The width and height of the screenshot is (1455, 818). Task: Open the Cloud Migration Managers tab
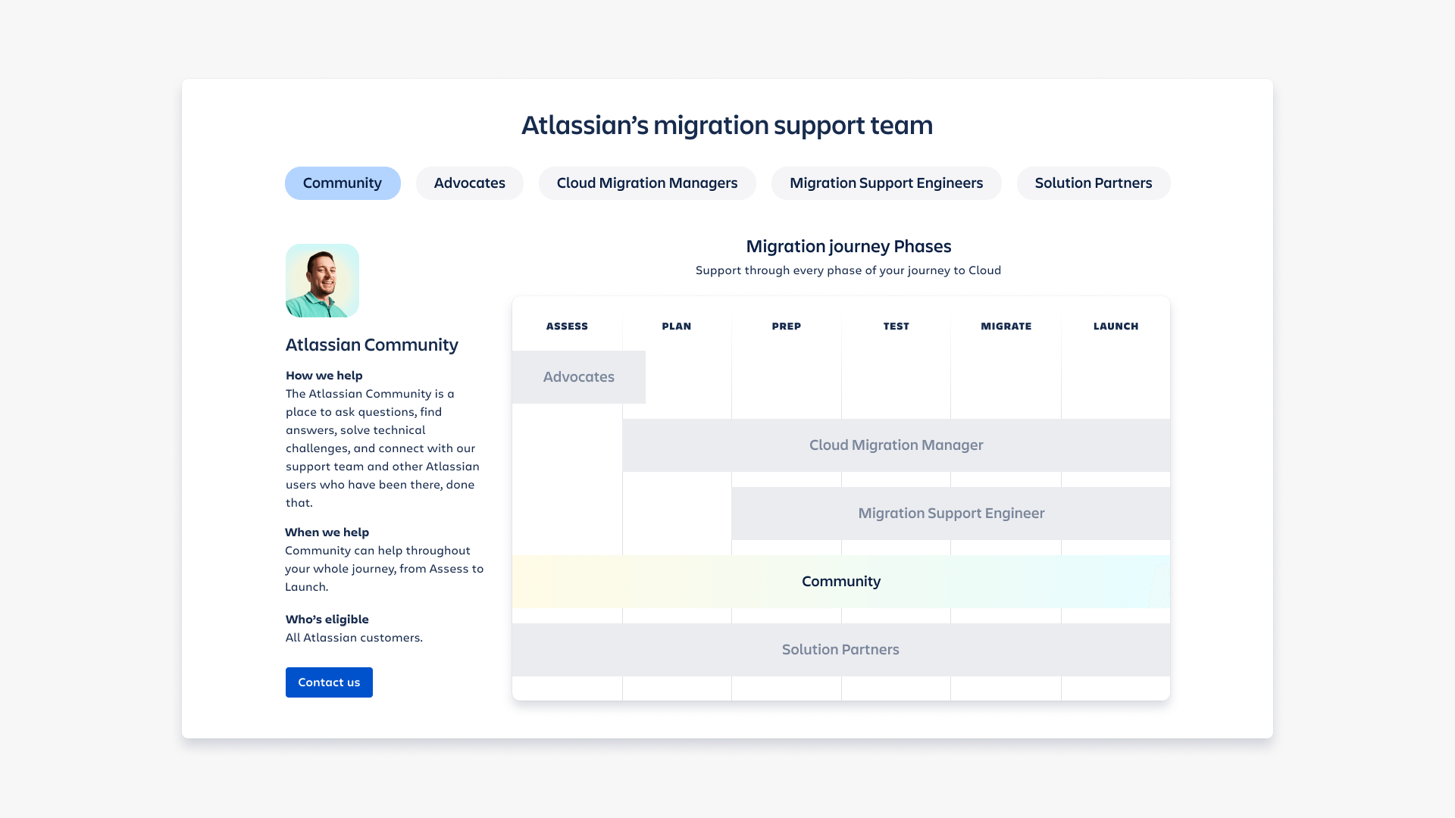[x=647, y=183]
